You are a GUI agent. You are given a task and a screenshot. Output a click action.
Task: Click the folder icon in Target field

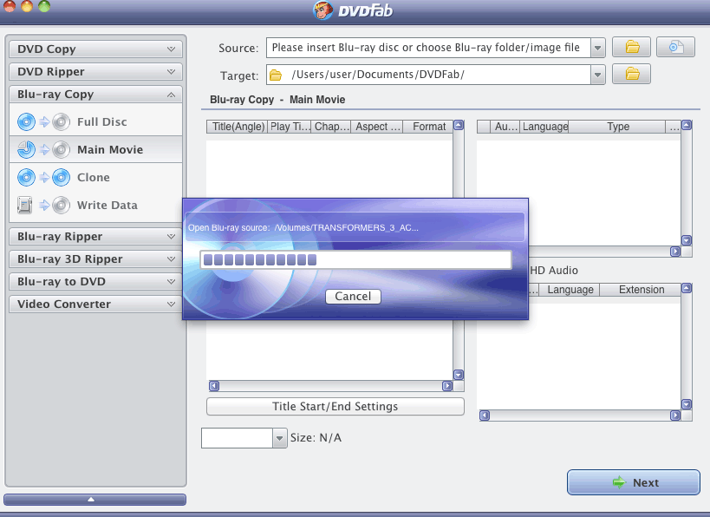[276, 75]
